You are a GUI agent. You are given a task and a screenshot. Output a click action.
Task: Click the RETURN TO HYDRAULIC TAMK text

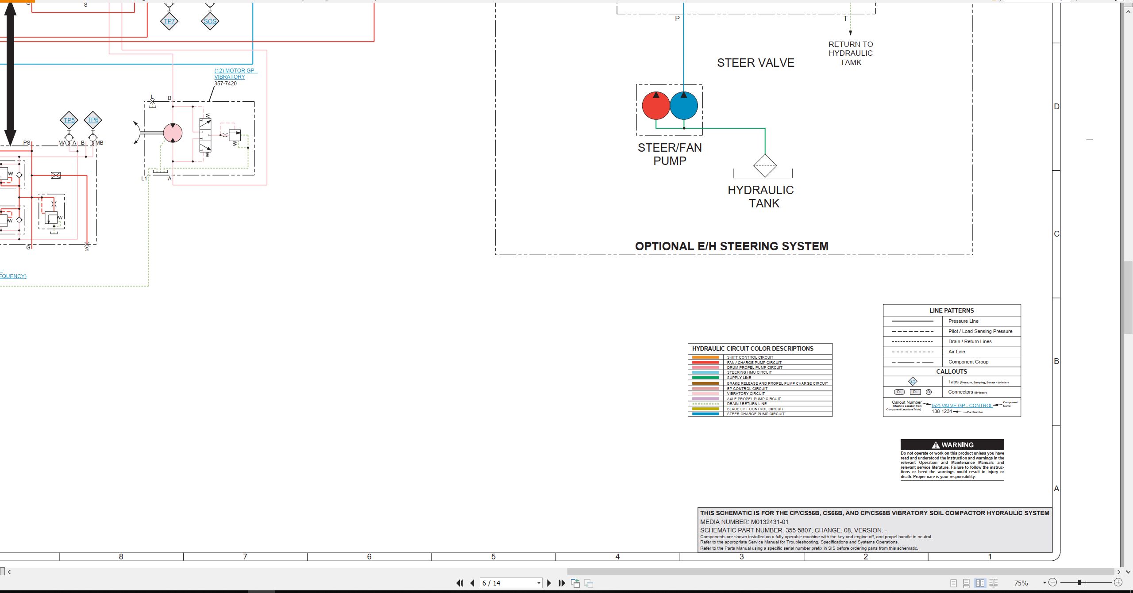[x=851, y=53]
